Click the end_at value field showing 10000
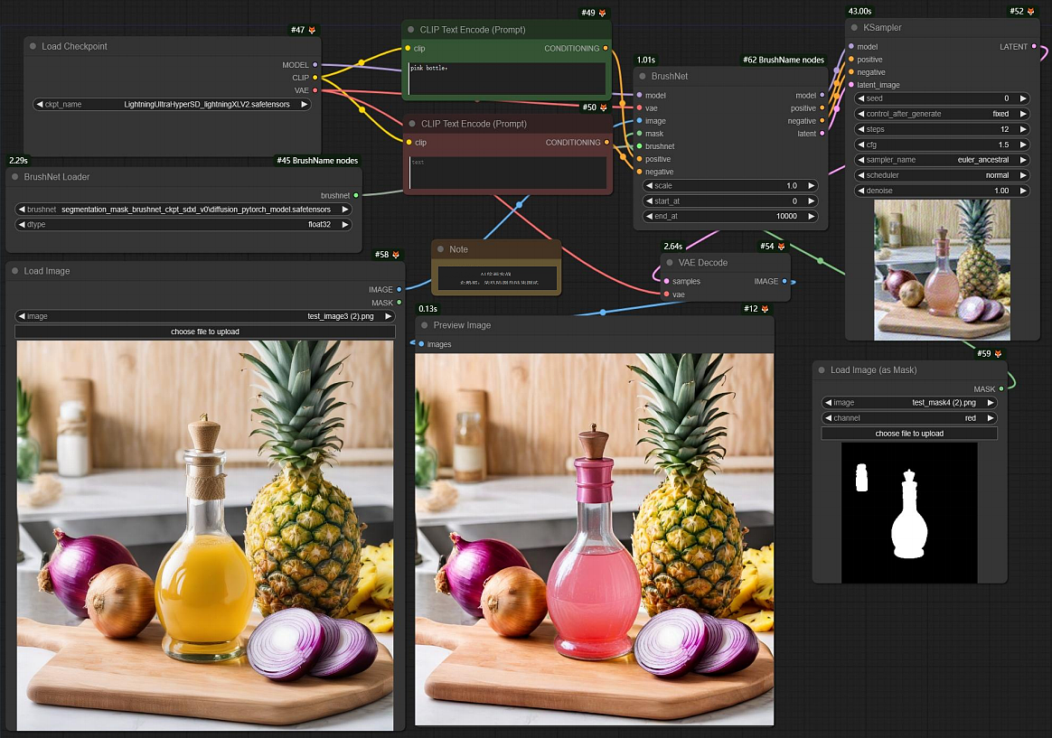 [730, 217]
